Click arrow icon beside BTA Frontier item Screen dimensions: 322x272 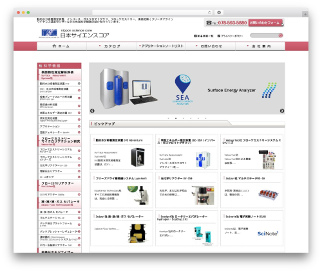coord(79,98)
